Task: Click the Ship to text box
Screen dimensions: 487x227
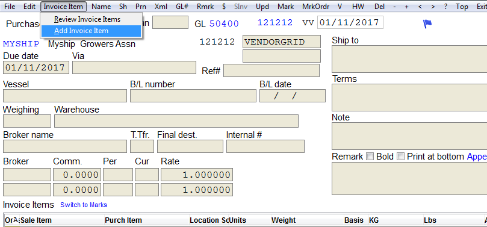Action: point(409,59)
